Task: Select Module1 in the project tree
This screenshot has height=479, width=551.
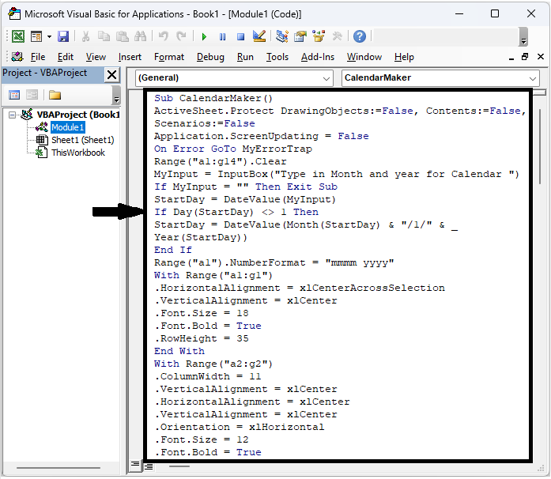Action: tap(67, 127)
